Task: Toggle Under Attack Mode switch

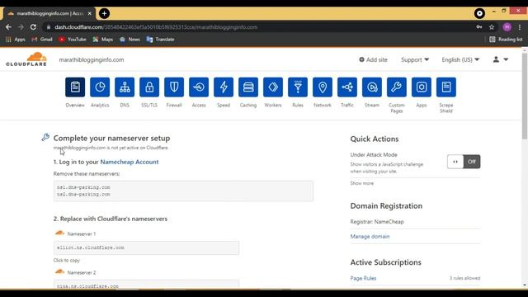Action: pyautogui.click(x=464, y=162)
